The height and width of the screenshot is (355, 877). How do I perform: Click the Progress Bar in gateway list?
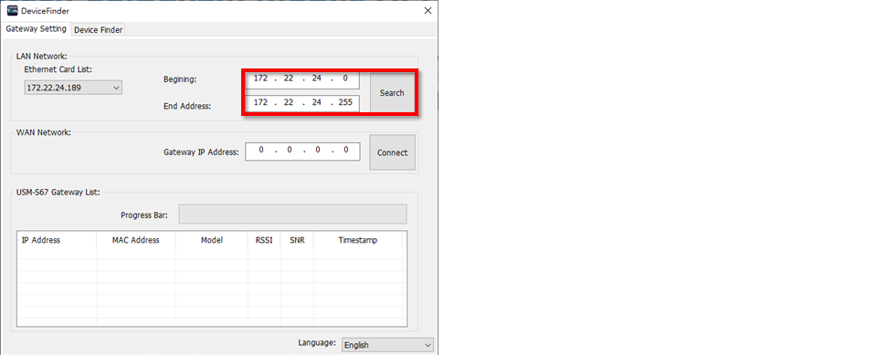tap(292, 214)
